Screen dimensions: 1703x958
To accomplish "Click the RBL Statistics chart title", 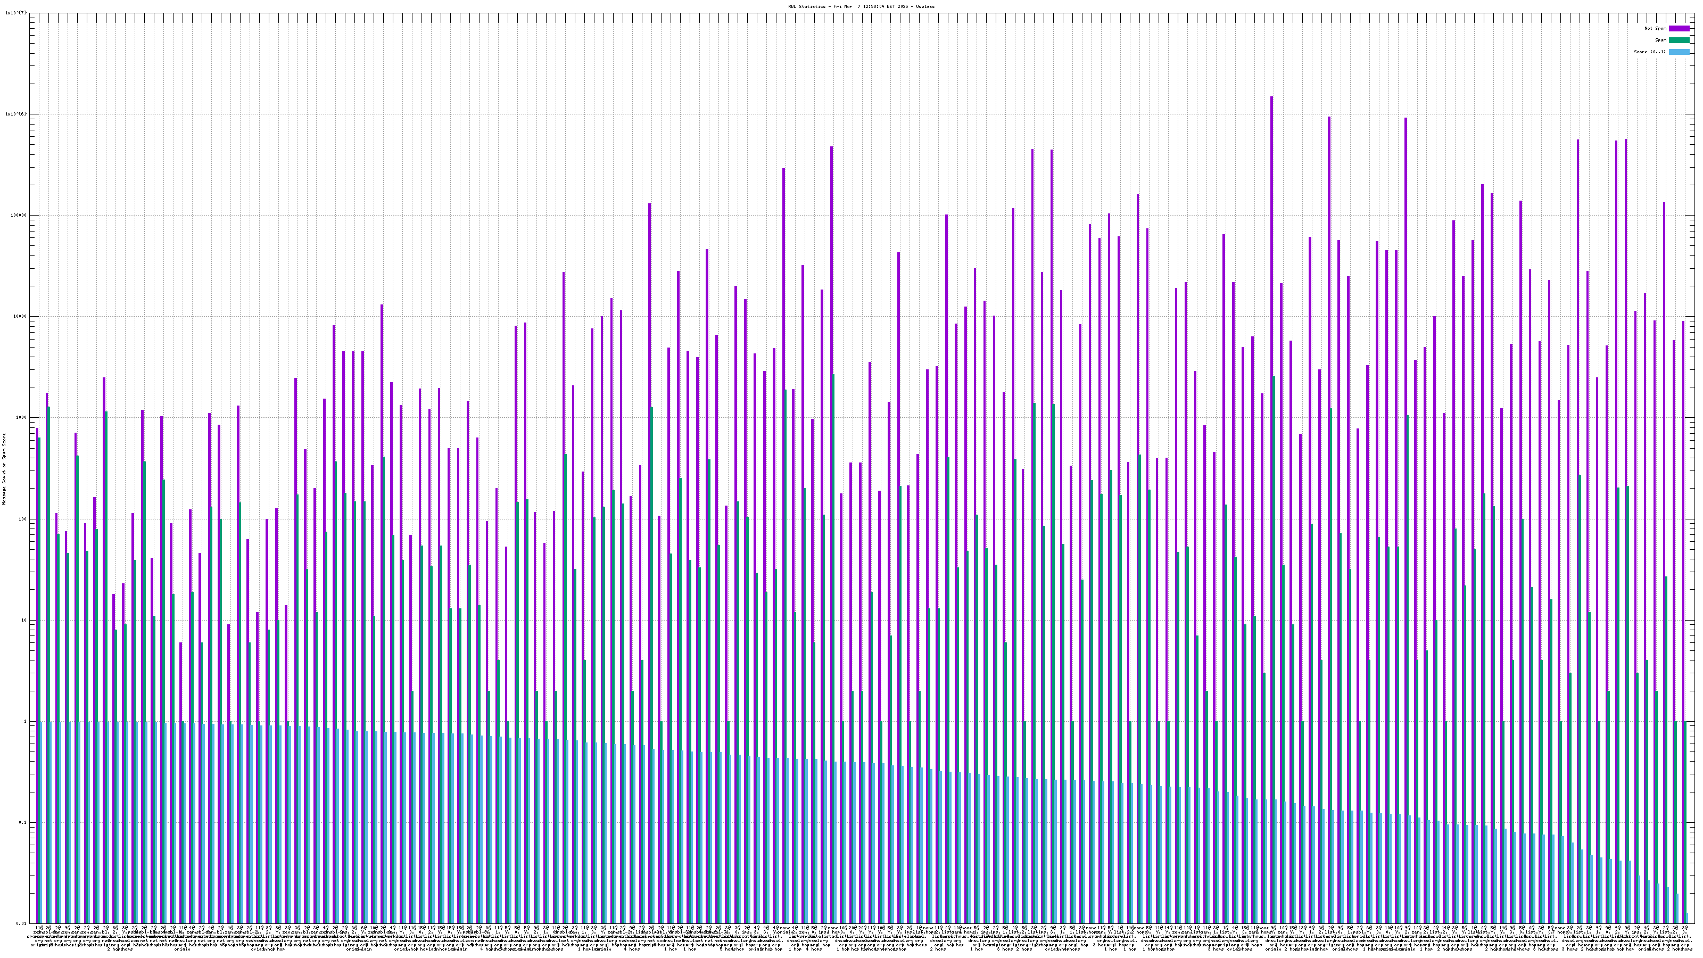I will pyautogui.click(x=861, y=6).
